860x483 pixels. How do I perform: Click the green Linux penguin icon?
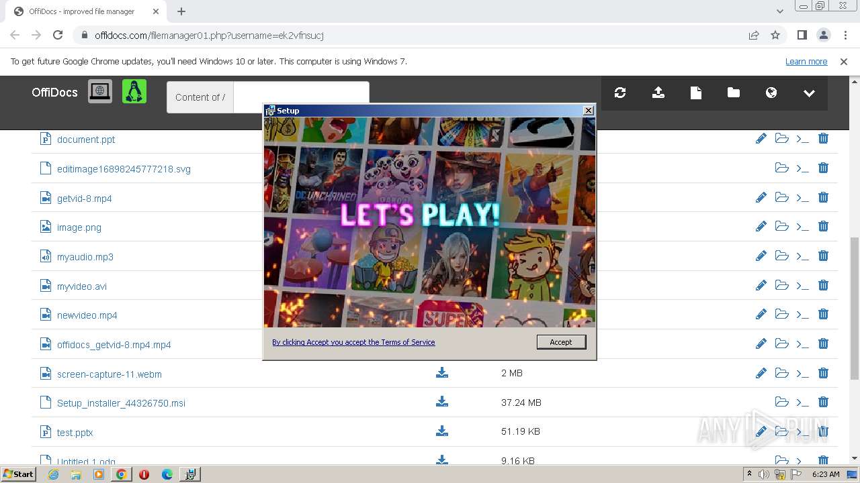point(134,91)
